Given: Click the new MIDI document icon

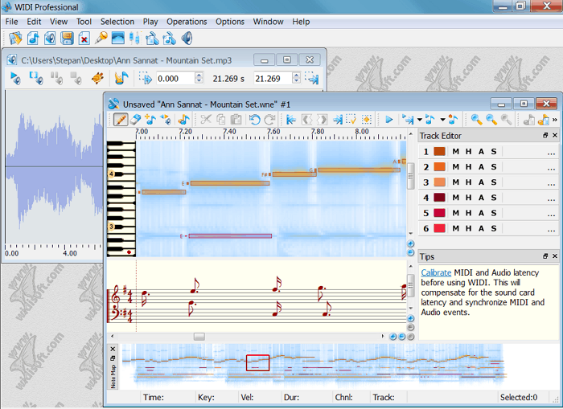Looking at the screenshot, I should (33, 38).
